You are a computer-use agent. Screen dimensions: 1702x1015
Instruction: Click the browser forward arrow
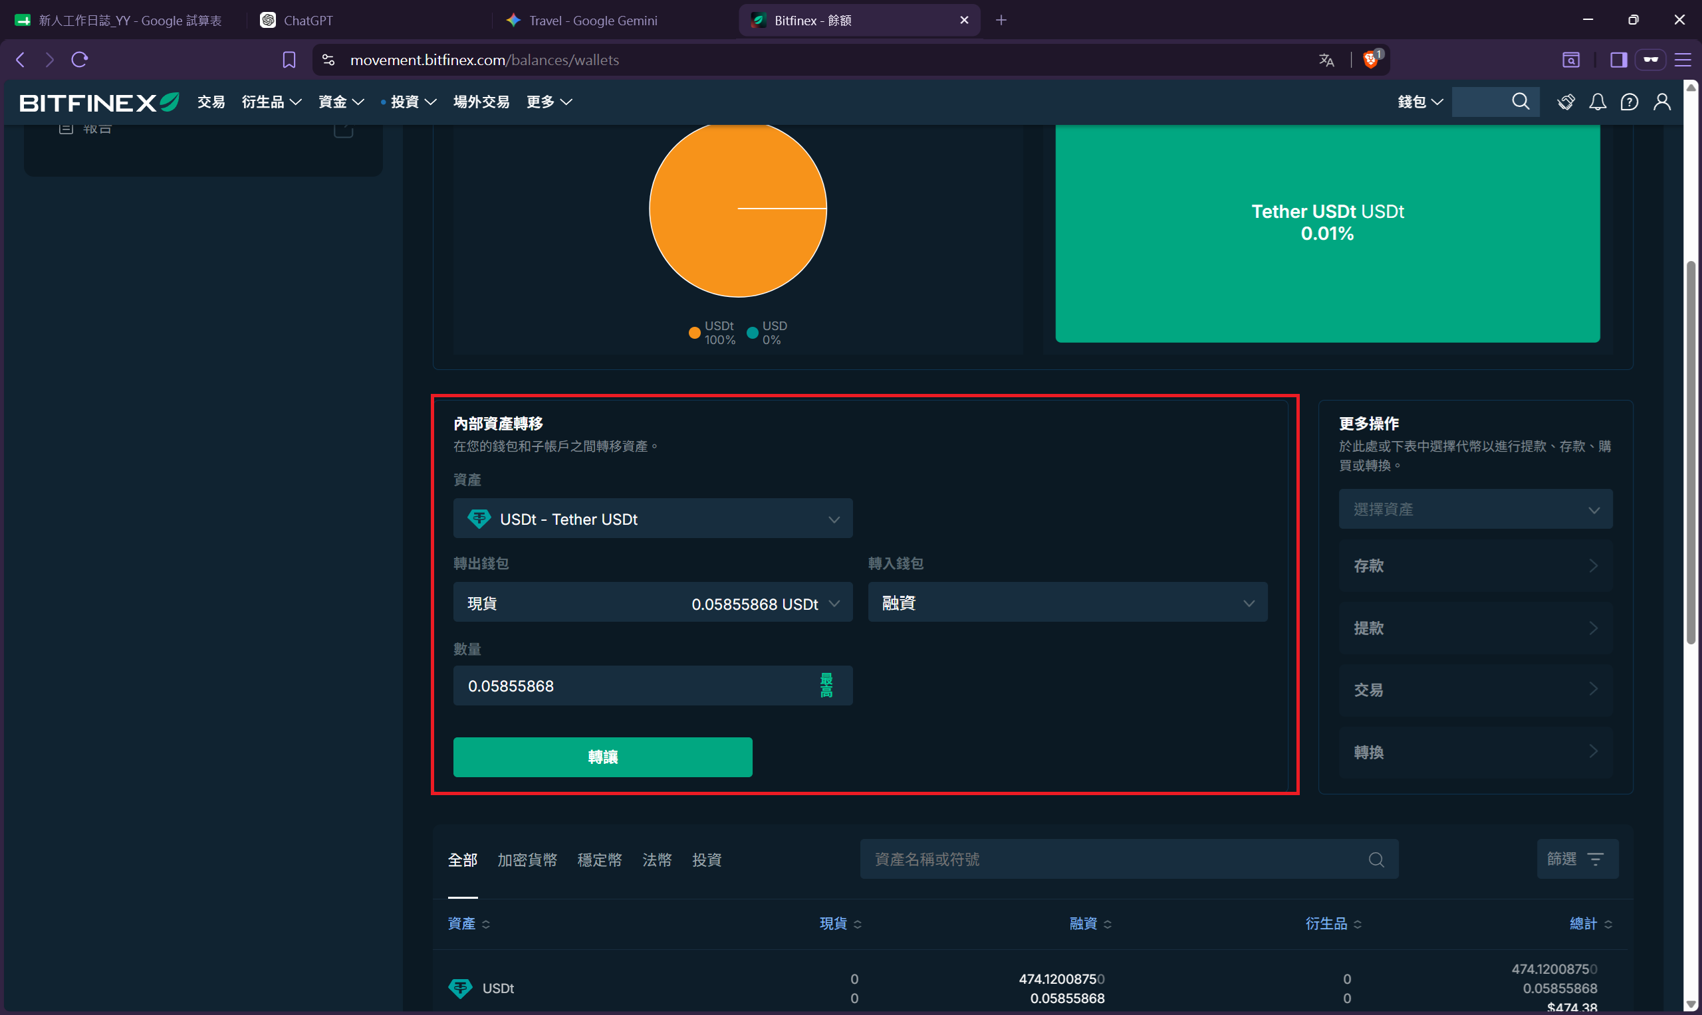[x=49, y=60]
